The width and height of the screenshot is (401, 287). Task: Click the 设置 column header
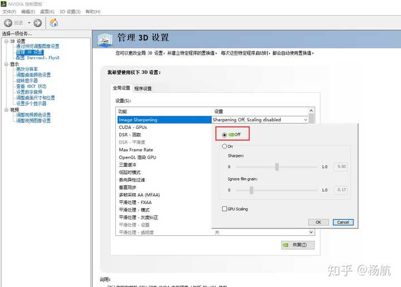coord(260,111)
